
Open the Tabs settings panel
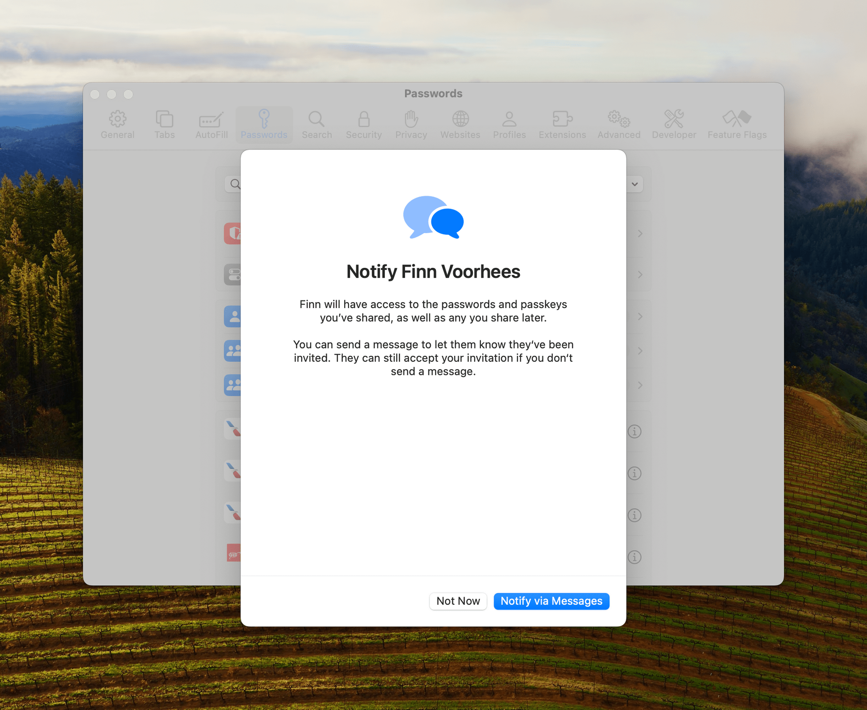[x=165, y=124]
